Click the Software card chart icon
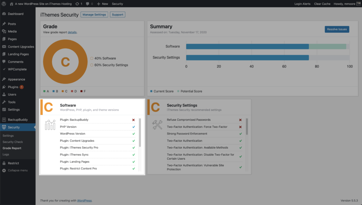Image resolution: width=362 pixels, height=205 pixels. 50,125
